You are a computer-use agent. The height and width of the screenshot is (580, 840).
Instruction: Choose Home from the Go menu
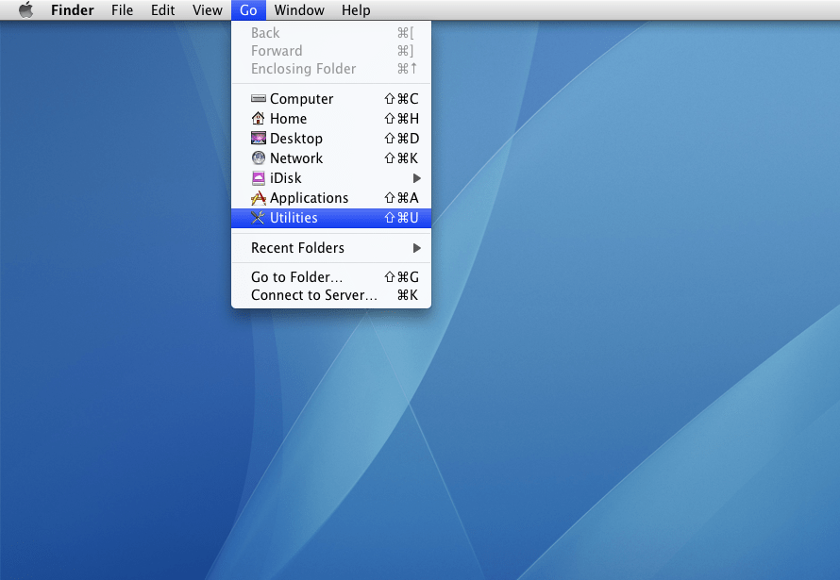[x=331, y=119]
